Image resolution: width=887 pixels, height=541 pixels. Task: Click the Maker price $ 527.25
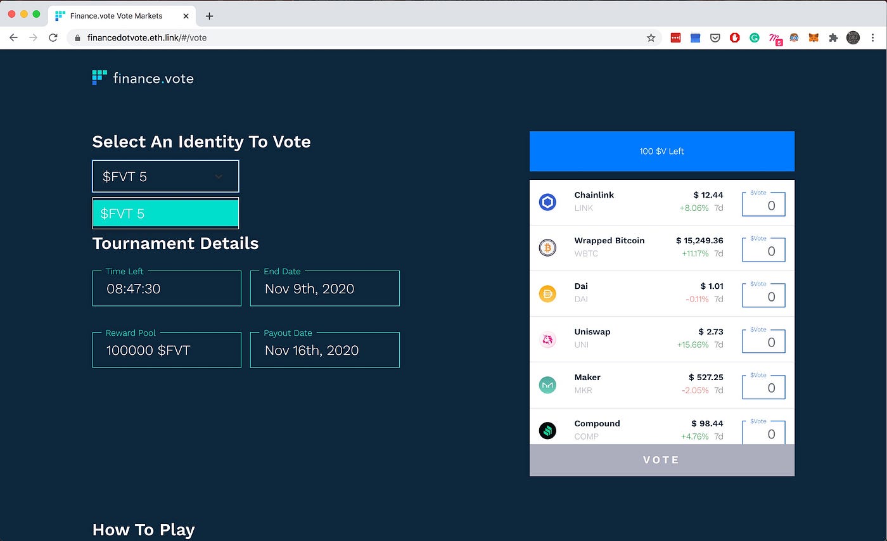[706, 378]
